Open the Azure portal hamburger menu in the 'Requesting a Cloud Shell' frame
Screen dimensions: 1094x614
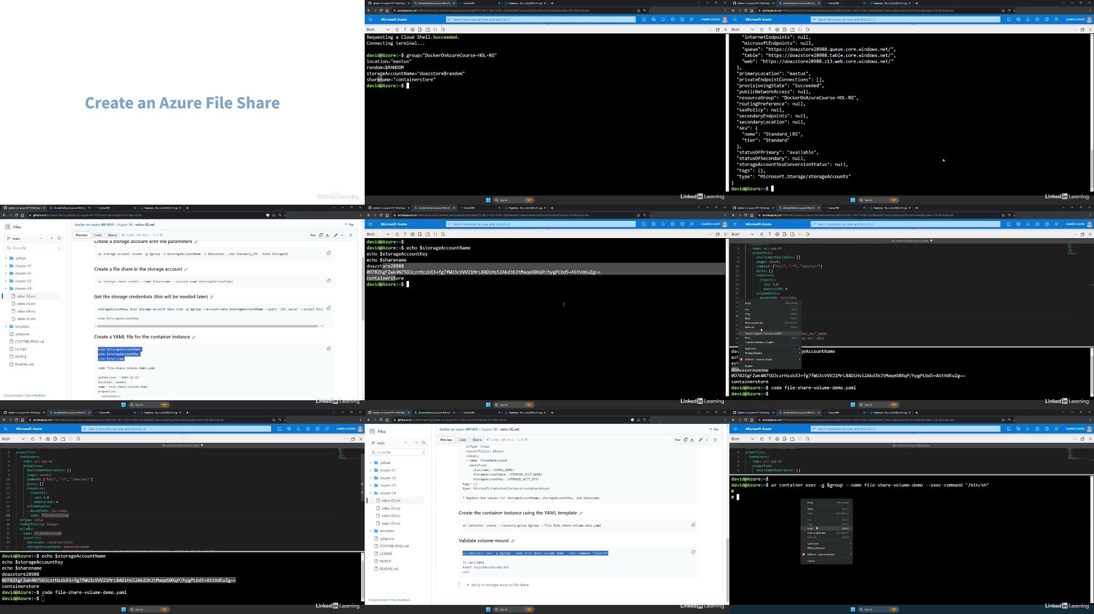click(x=370, y=19)
